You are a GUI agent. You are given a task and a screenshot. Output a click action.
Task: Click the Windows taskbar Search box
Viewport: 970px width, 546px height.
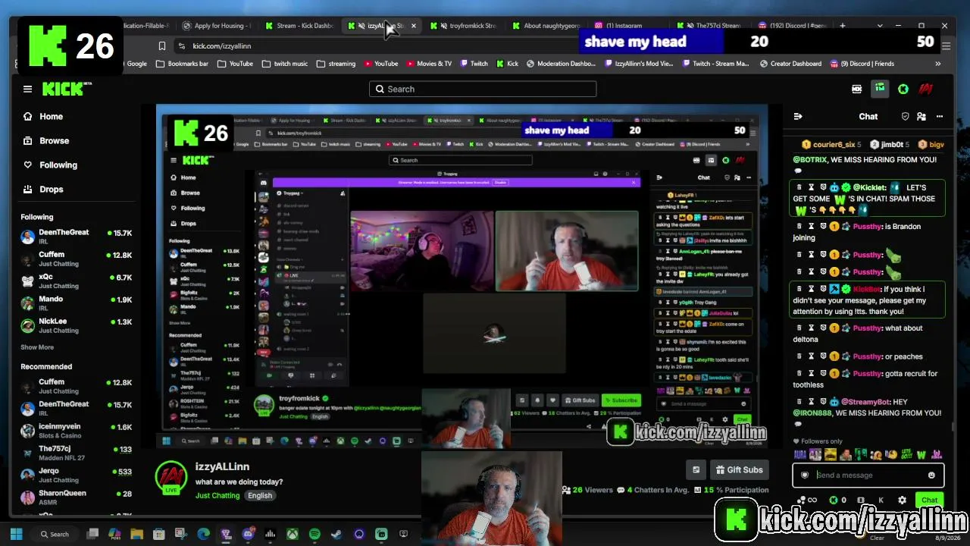[x=55, y=535]
